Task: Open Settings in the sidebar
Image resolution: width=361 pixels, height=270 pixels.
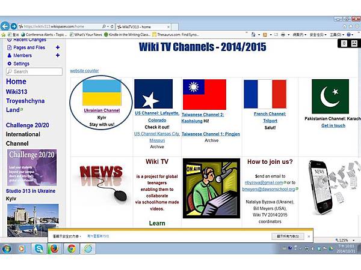Action: point(21,64)
